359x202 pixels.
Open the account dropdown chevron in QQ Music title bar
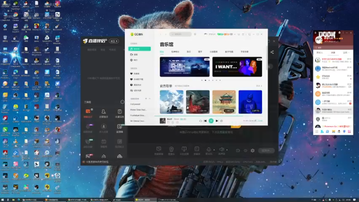pyautogui.click(x=235, y=34)
